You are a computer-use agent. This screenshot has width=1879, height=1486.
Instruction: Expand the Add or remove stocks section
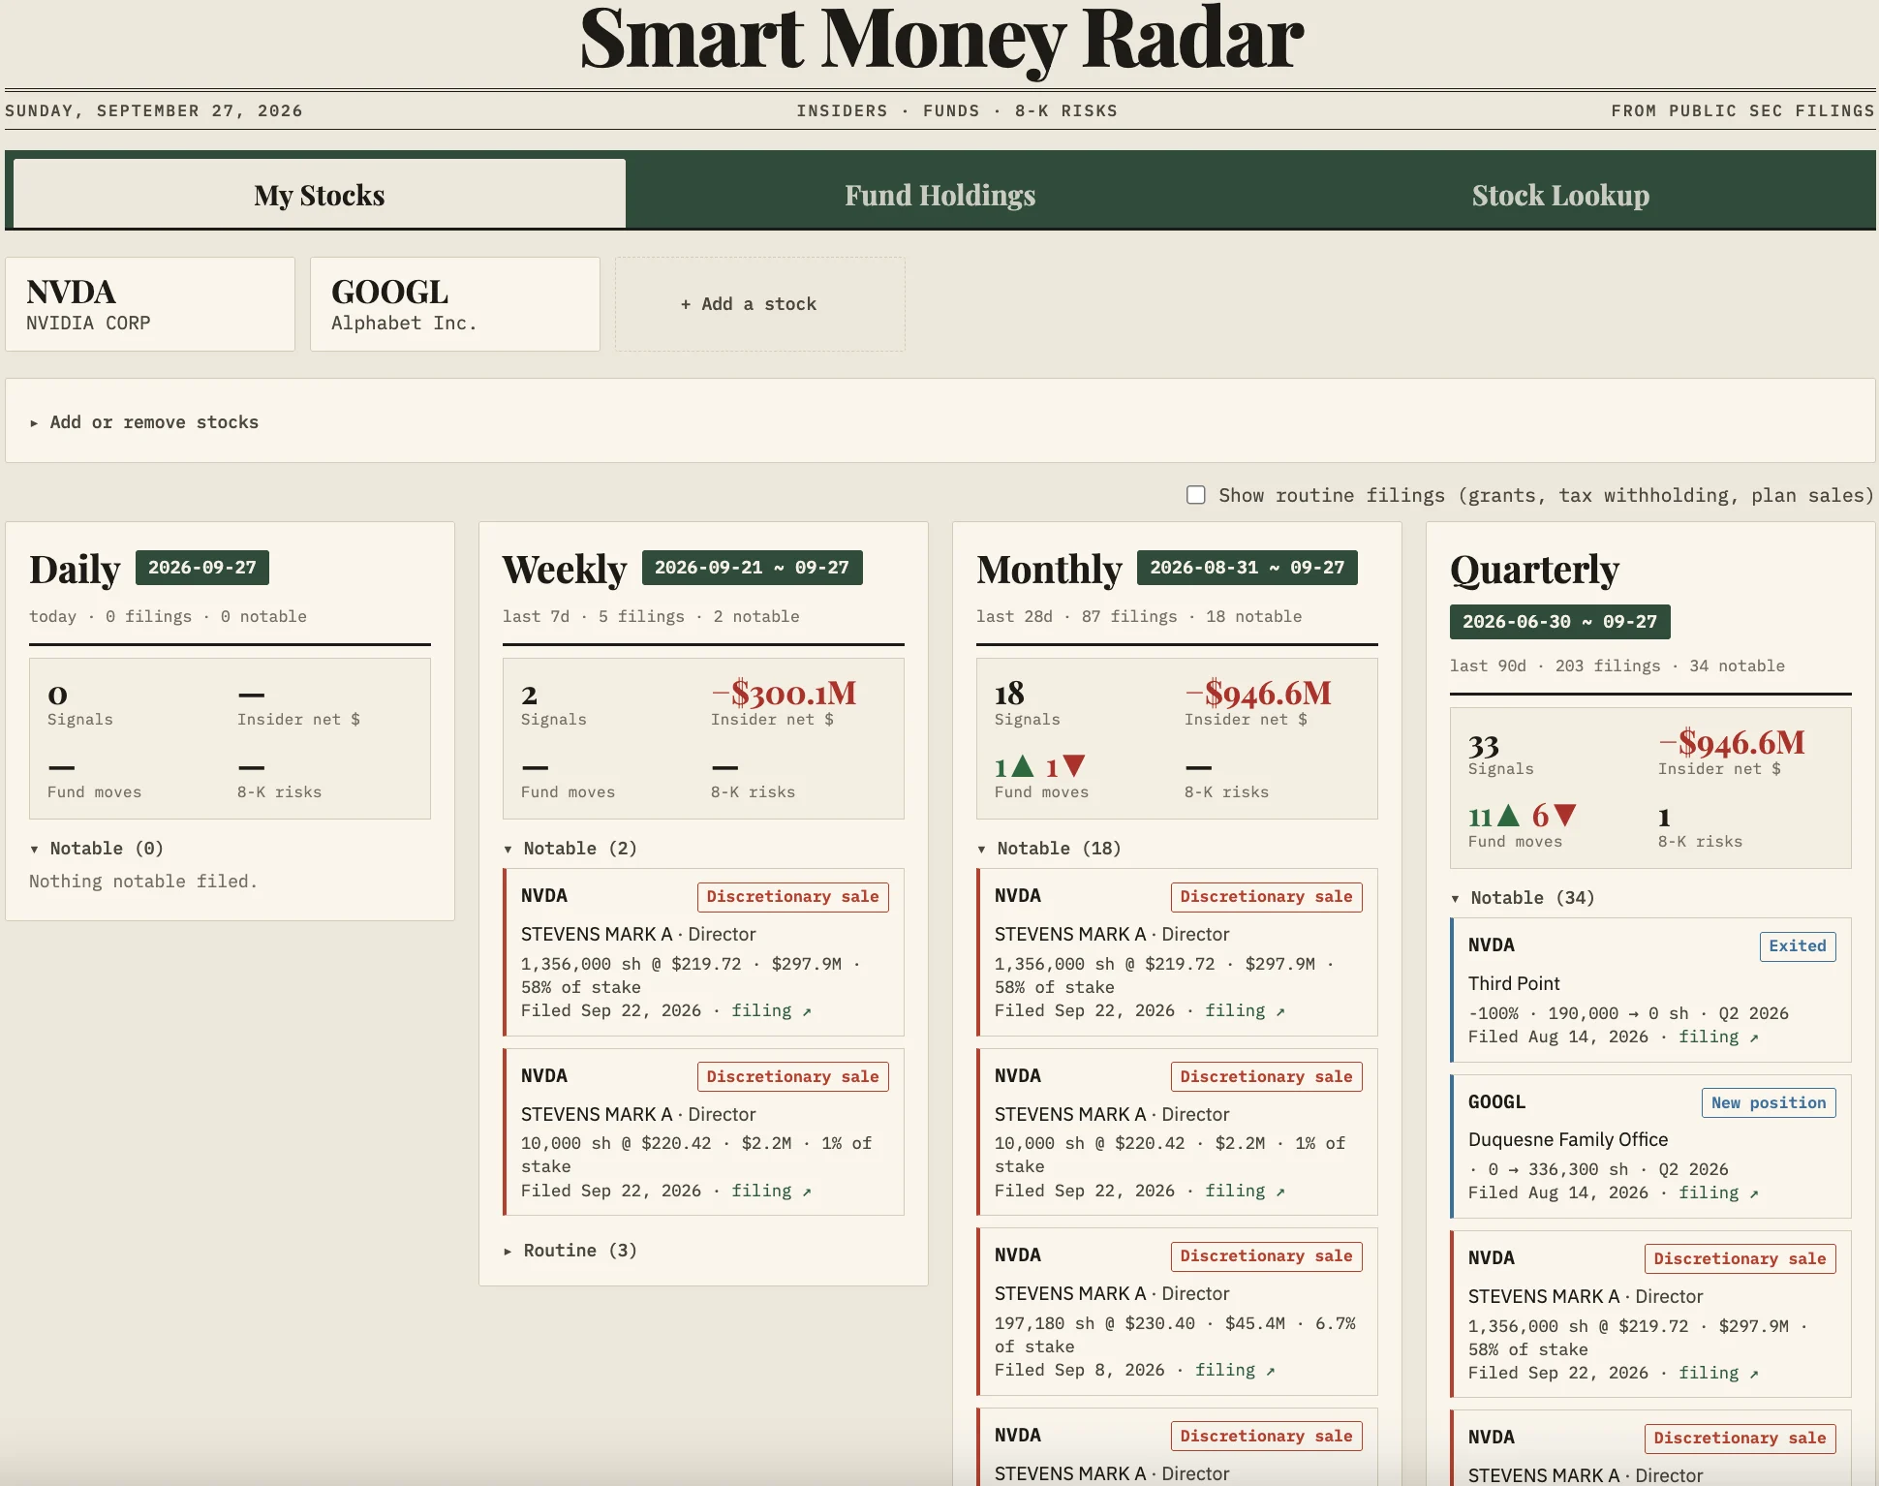point(145,422)
